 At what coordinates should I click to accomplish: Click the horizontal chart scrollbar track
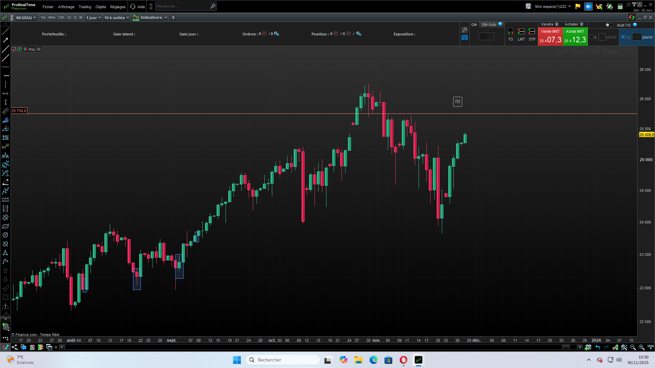pyautogui.click(x=313, y=347)
